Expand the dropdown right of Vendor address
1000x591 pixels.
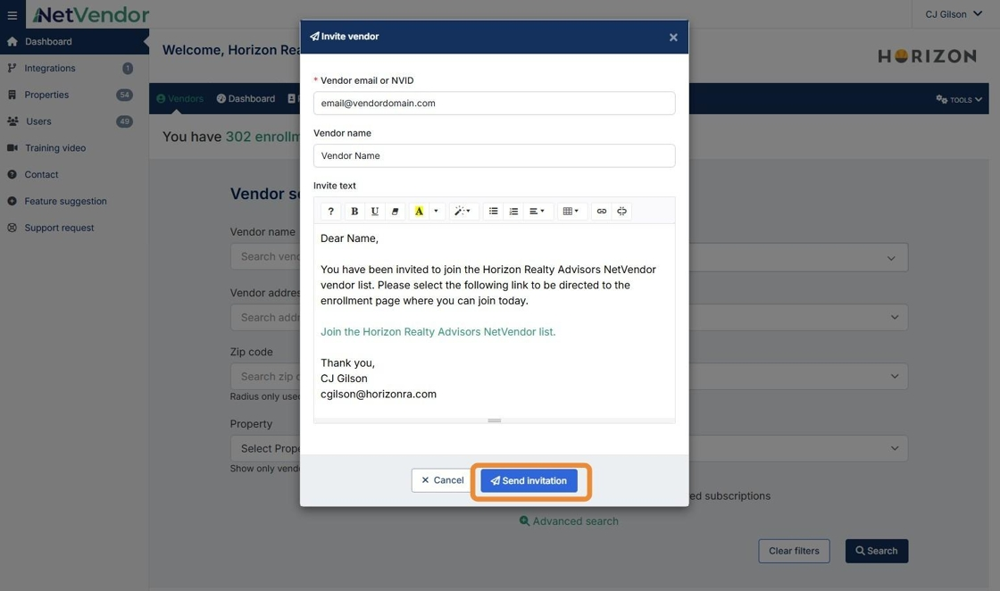[895, 318]
